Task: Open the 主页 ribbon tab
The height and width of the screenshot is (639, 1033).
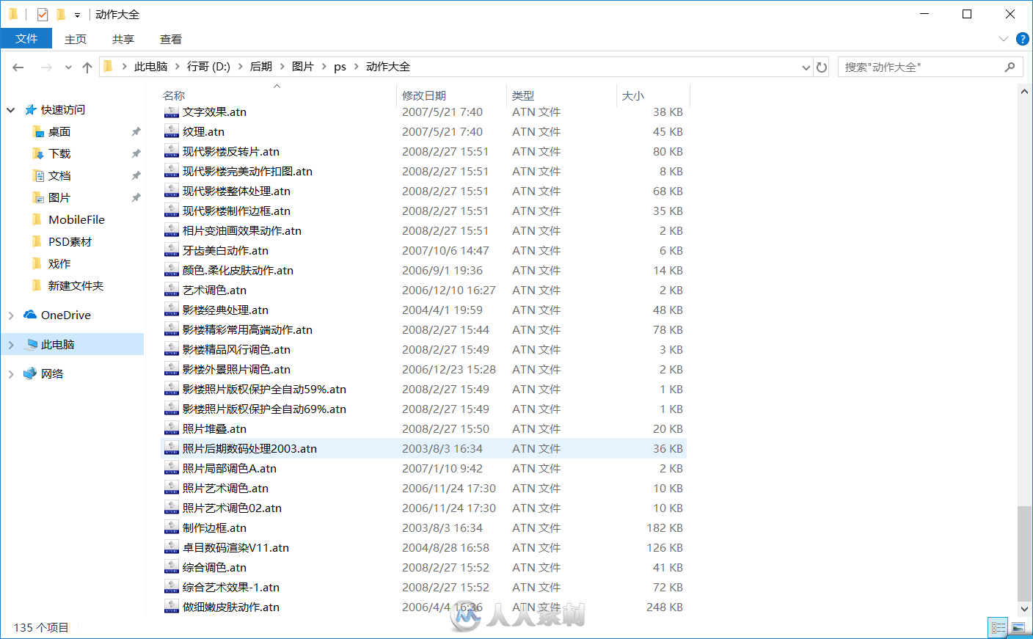Action: [x=76, y=39]
